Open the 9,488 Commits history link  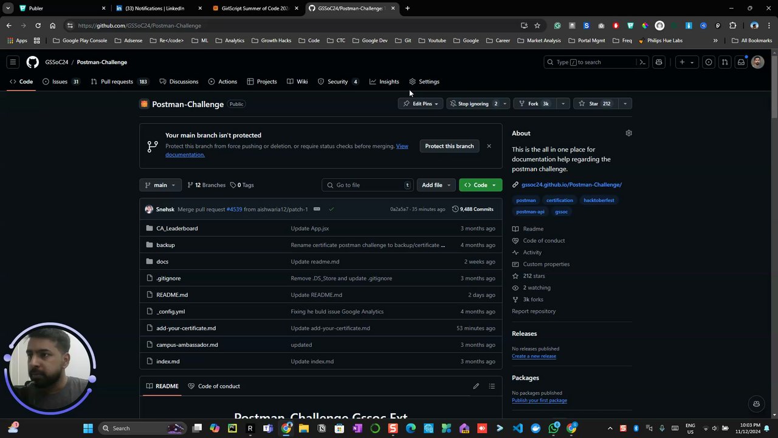(x=473, y=209)
